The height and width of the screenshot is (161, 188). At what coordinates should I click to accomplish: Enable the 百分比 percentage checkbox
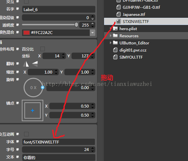coord(43,49)
